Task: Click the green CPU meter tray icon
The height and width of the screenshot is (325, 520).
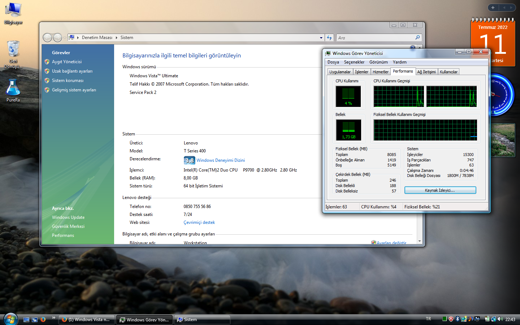Action: click(444, 319)
